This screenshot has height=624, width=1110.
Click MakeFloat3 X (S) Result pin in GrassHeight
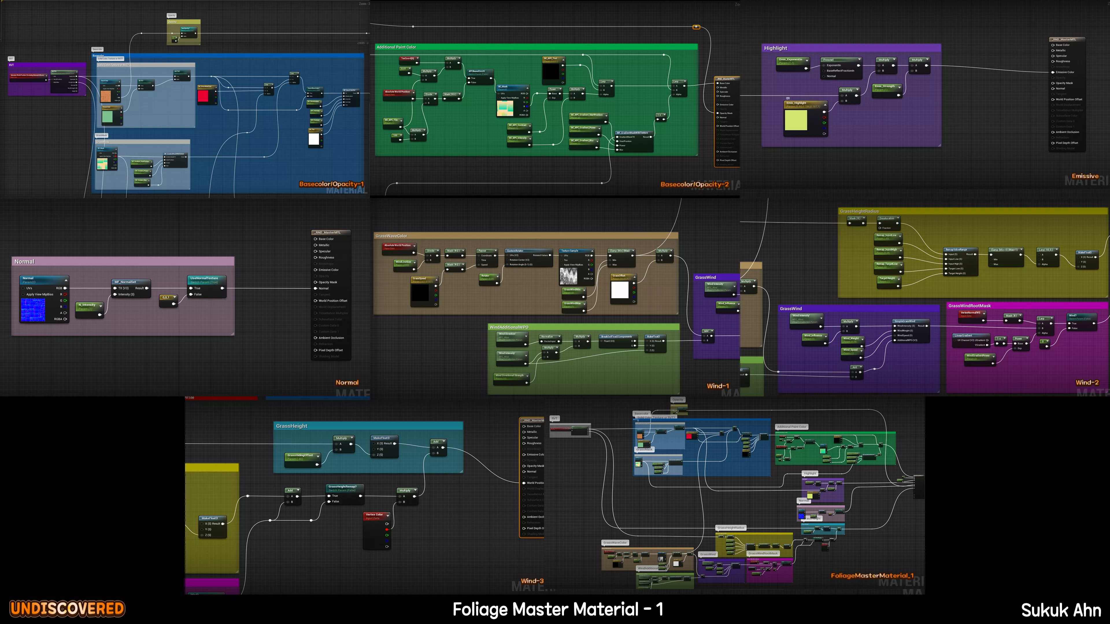click(395, 443)
